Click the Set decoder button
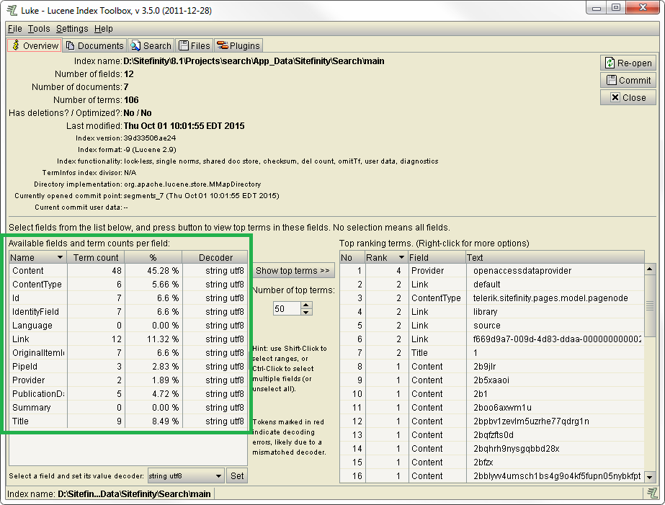Image resolution: width=665 pixels, height=505 pixels. click(x=237, y=476)
